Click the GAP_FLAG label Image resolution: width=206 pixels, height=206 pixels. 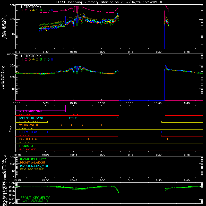coord(25,115)
